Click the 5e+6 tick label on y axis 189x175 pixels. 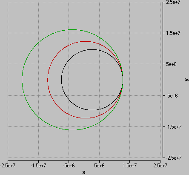coord(171,64)
